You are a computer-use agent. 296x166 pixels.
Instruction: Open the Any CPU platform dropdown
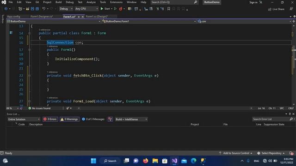(86, 9)
